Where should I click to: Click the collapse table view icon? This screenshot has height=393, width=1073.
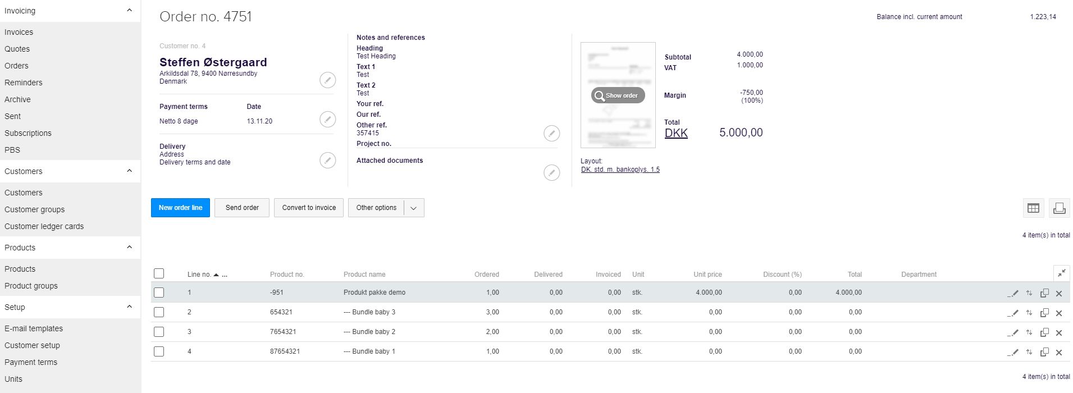coord(1061,273)
